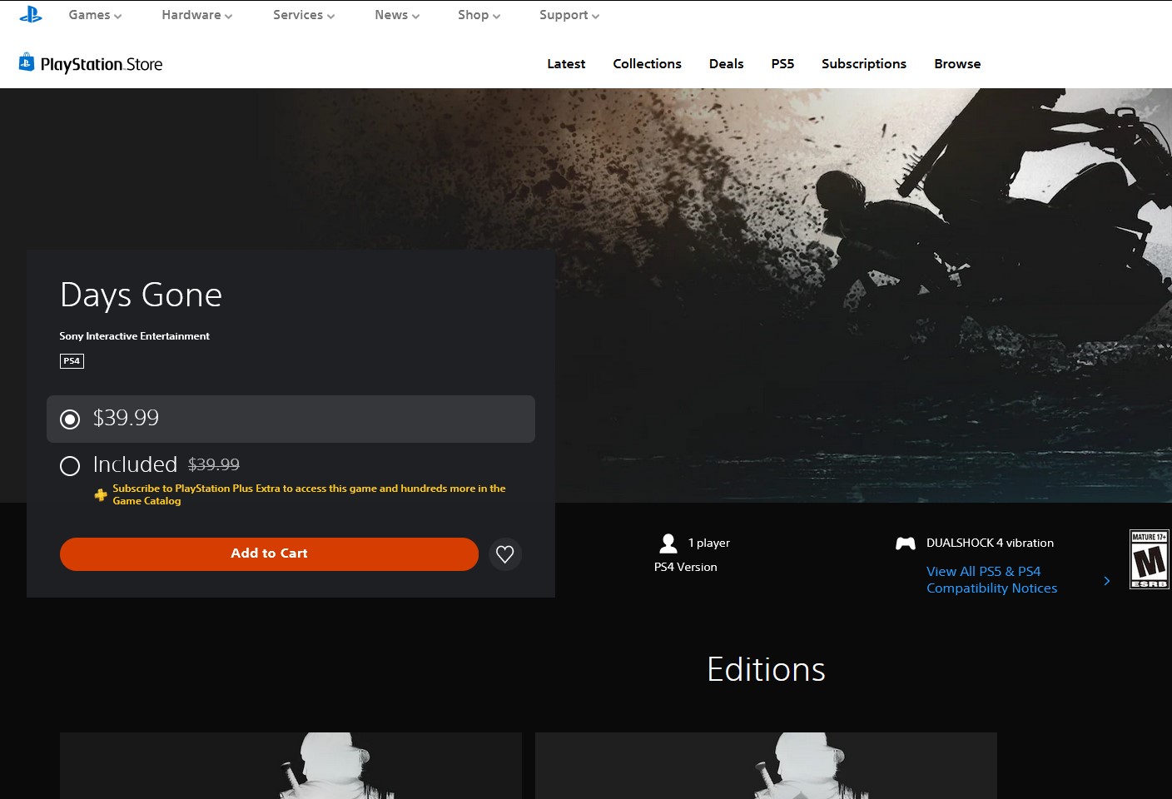The image size is (1172, 799).
Task: Click the 1 player text
Action: click(x=709, y=543)
